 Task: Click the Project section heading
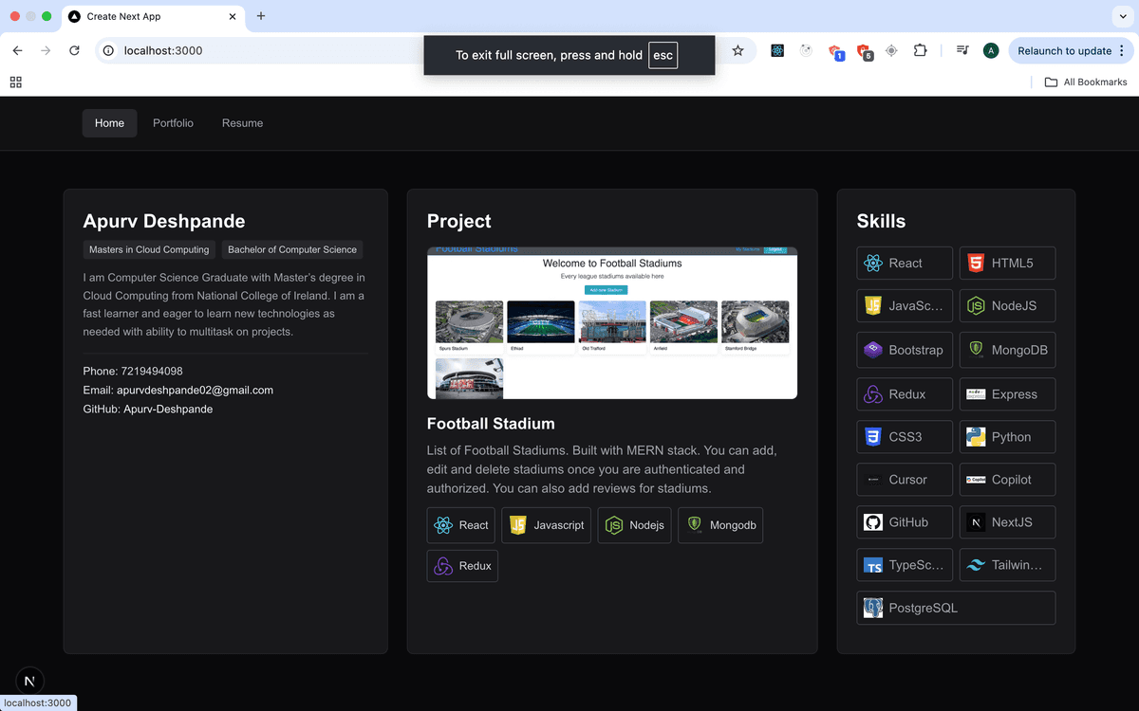459,221
